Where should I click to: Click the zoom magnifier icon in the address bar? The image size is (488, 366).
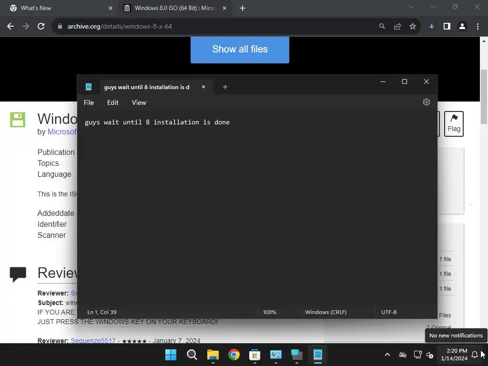[x=382, y=27]
